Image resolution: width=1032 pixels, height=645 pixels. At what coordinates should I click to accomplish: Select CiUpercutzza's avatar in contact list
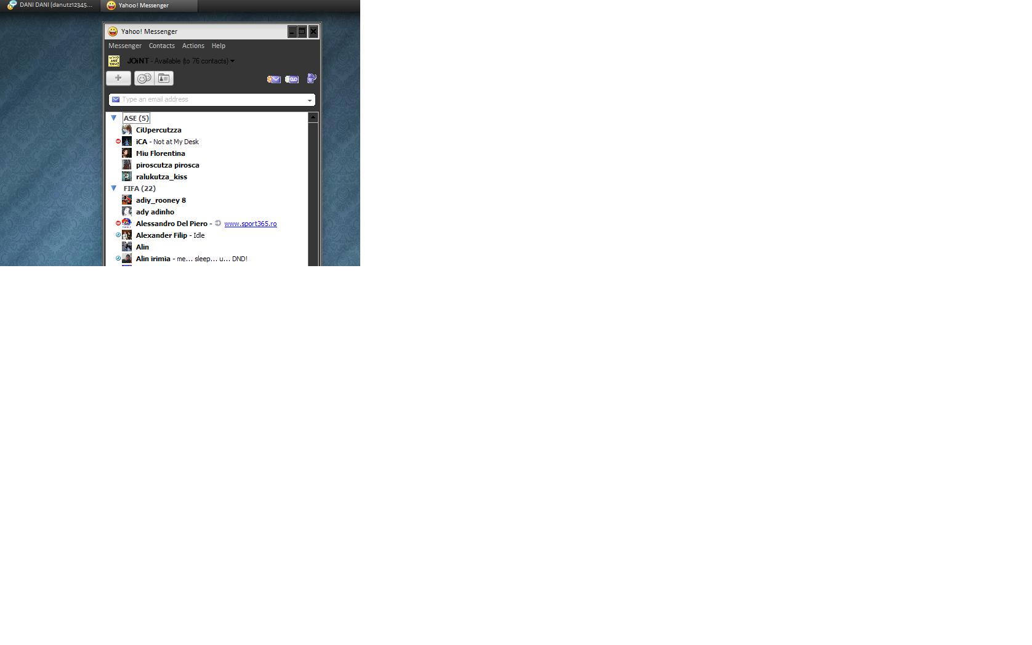(127, 130)
